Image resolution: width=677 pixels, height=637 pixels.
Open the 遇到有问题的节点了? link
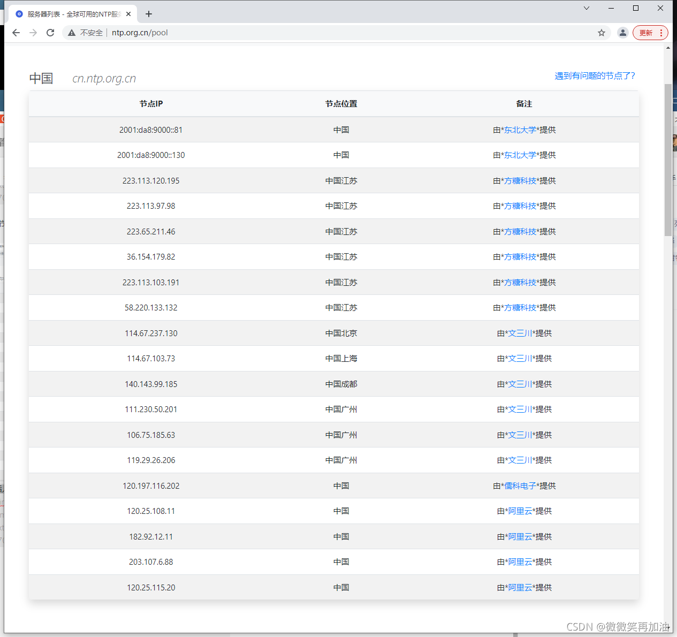(595, 75)
